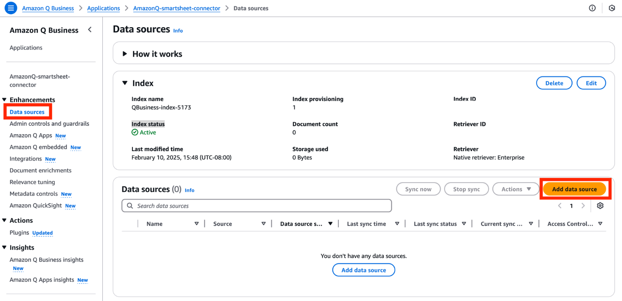622x301 pixels.
Task: Expand the How it works section
Action: click(125, 54)
